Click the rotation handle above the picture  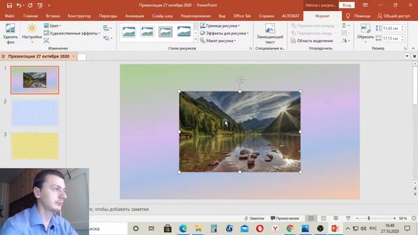[240, 80]
